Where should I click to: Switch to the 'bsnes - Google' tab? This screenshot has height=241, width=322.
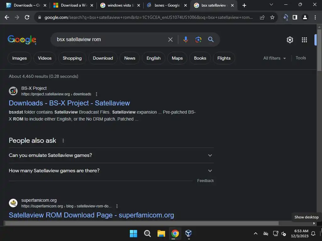167,5
